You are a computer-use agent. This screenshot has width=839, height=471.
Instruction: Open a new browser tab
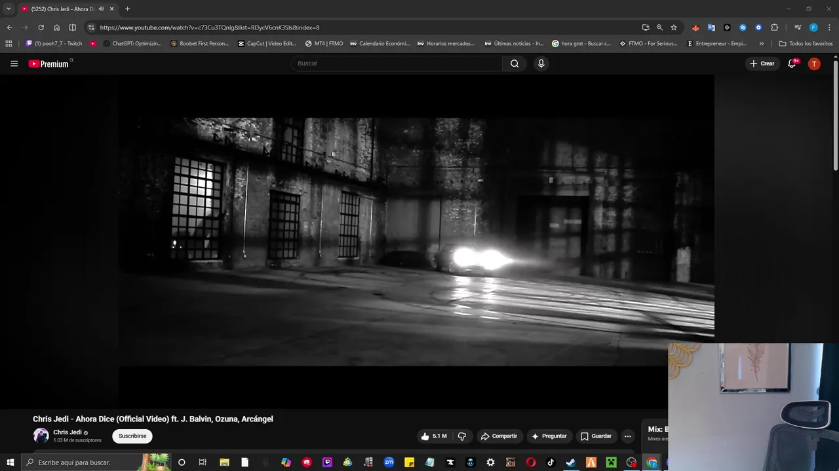point(127,9)
